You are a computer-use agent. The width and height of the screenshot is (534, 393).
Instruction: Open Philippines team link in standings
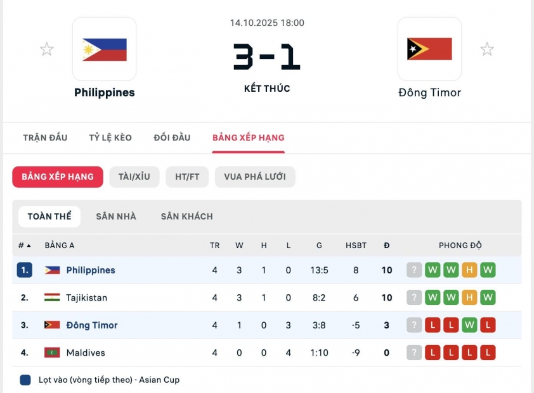(x=91, y=270)
